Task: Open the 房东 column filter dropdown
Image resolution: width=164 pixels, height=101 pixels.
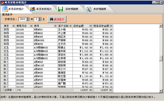Action: click(14, 26)
